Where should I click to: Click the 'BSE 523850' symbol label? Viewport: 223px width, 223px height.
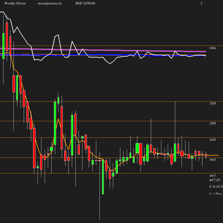[85, 4]
